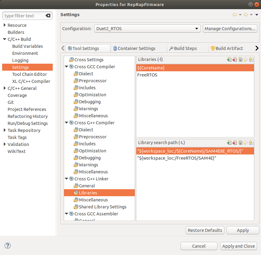
Task: Click the Manage Configurations button
Action: pyautogui.click(x=231, y=28)
